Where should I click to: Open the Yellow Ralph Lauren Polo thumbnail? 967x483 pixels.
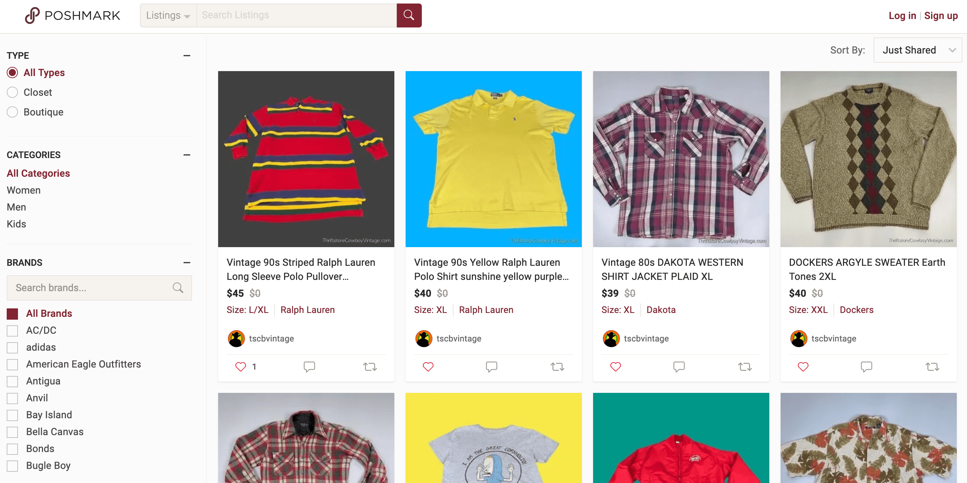pyautogui.click(x=493, y=159)
